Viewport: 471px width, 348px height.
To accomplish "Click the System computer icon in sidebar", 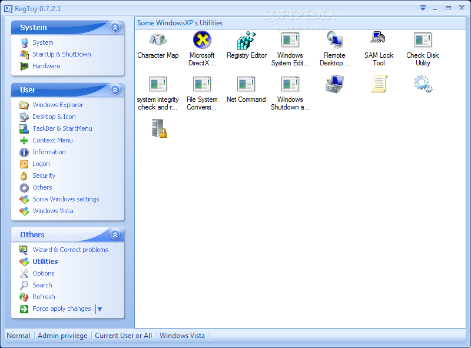I will (x=24, y=42).
